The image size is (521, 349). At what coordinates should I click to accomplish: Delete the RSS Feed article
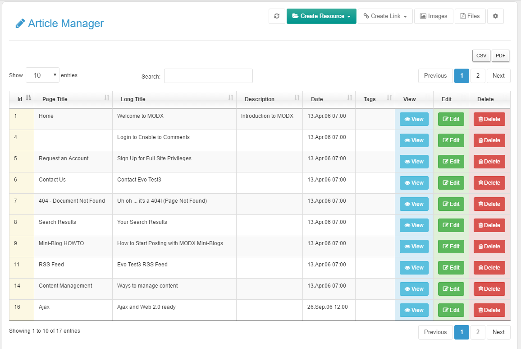pos(489,268)
